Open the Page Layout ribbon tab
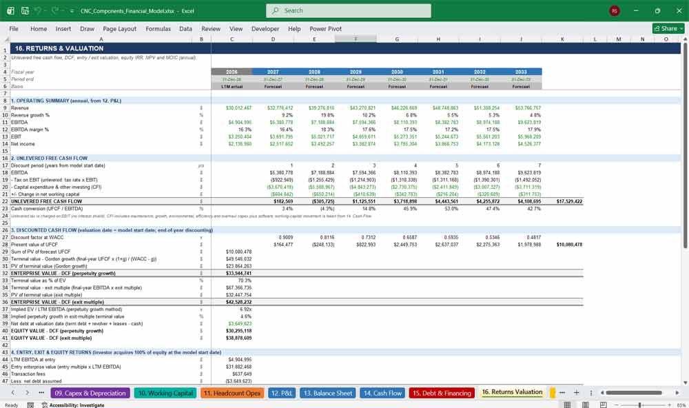Viewport: 689px width, 408px height. tap(119, 28)
